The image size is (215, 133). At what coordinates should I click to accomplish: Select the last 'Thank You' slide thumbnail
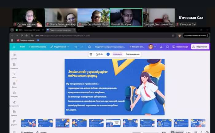197,123
